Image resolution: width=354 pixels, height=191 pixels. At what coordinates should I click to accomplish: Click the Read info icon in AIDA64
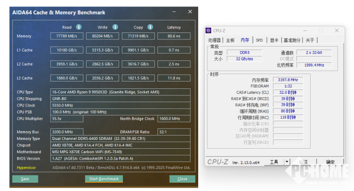[79, 27]
